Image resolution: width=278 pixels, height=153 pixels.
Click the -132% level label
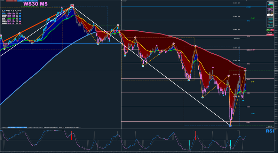coord(248,107)
